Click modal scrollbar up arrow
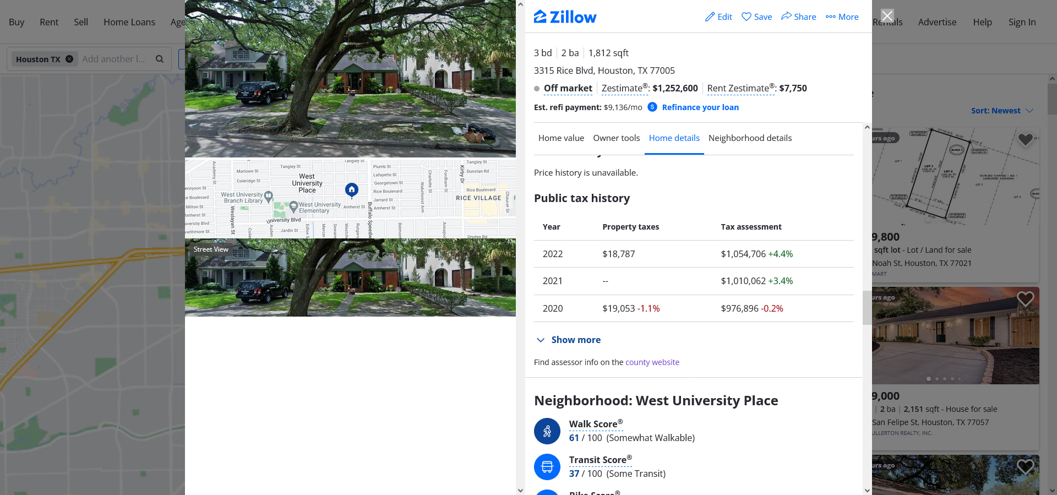Viewport: 1057px width, 495px height. tap(867, 127)
